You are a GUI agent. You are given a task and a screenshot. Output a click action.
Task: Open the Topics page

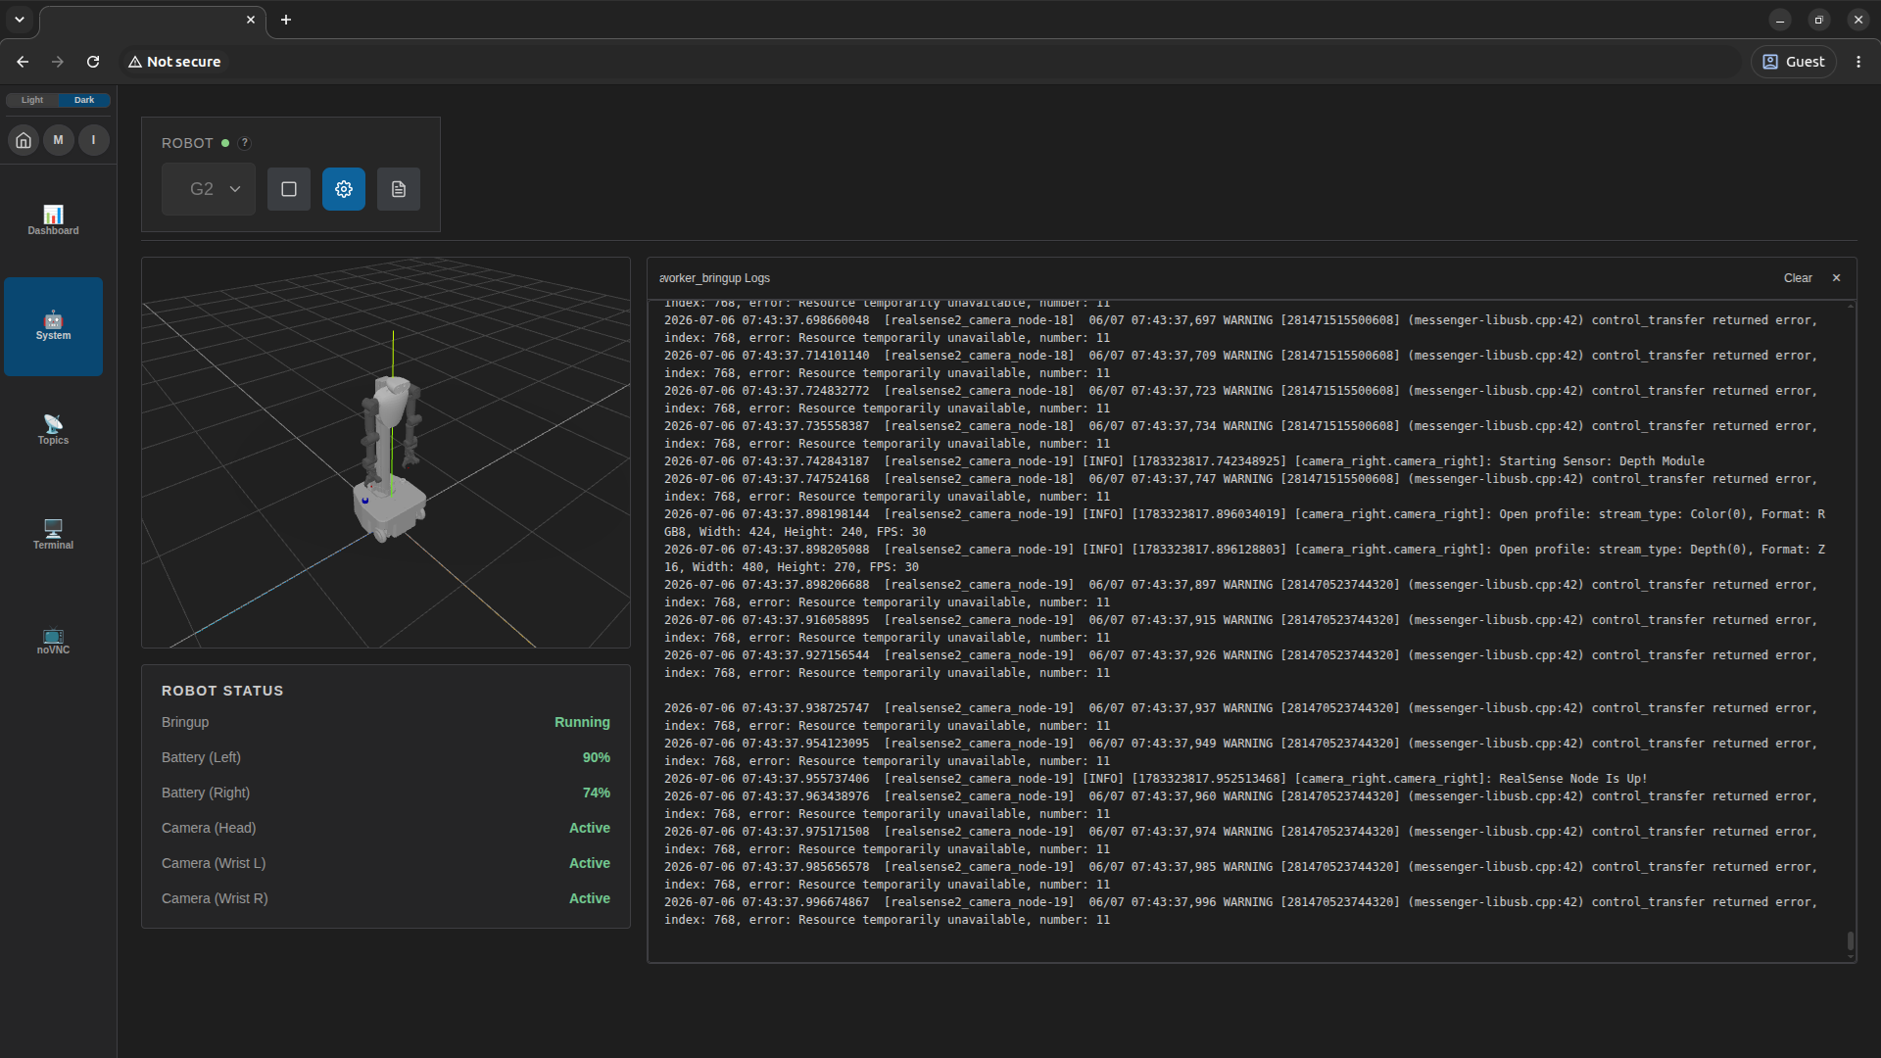(x=53, y=430)
